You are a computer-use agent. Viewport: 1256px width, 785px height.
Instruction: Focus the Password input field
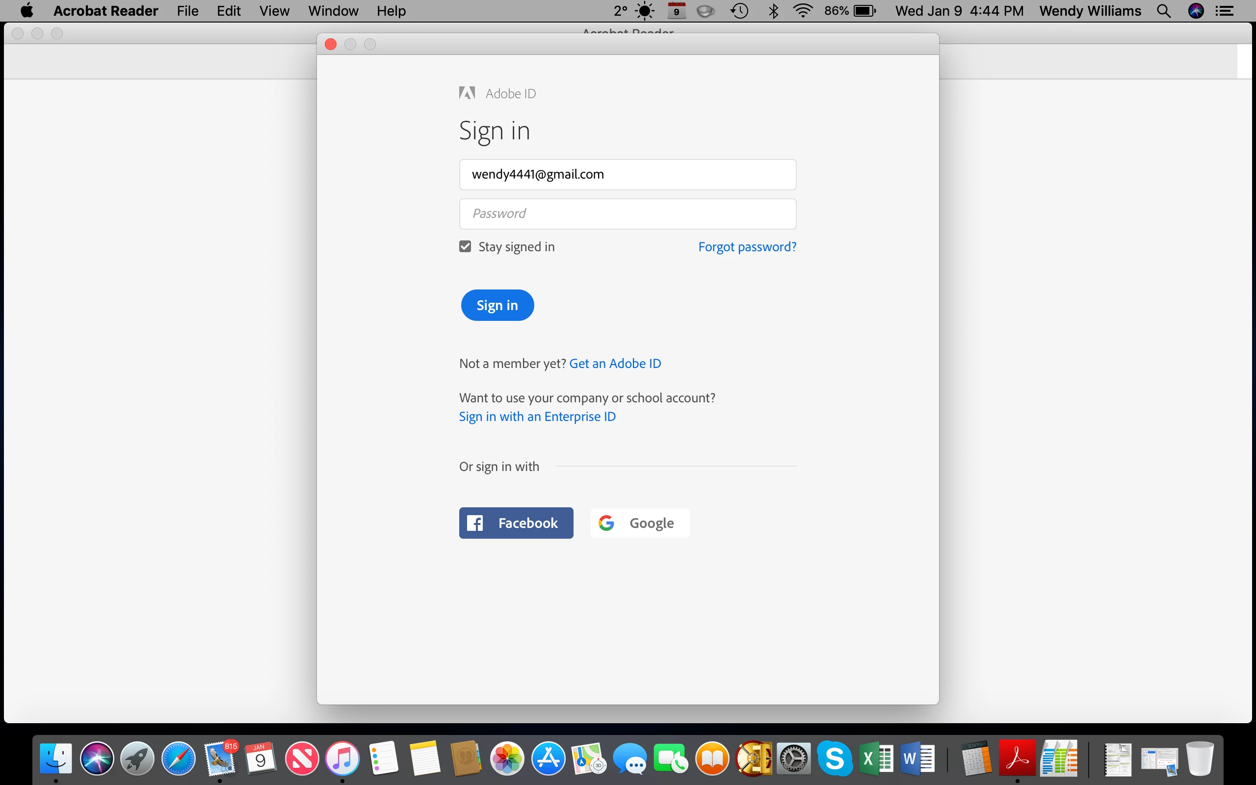pyautogui.click(x=628, y=214)
